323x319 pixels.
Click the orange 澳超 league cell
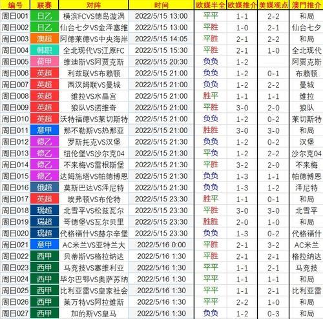(x=45, y=39)
